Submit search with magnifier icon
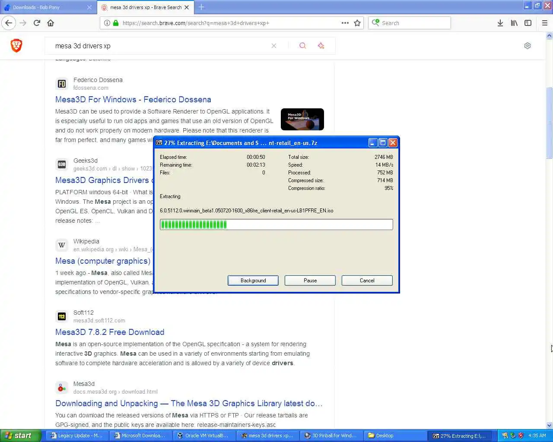553x442 pixels. 302,46
